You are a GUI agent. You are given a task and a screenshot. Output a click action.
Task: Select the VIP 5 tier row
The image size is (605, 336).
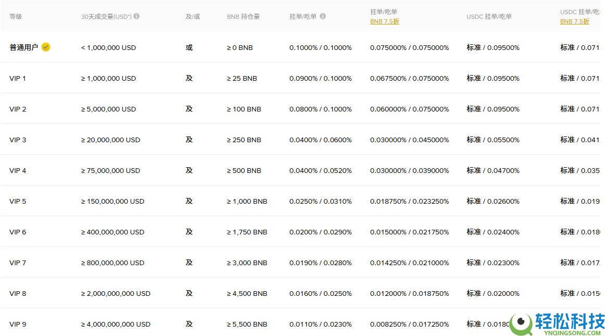tap(18, 201)
